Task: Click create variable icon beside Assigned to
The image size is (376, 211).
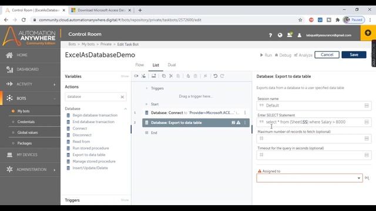Action: tap(367, 178)
